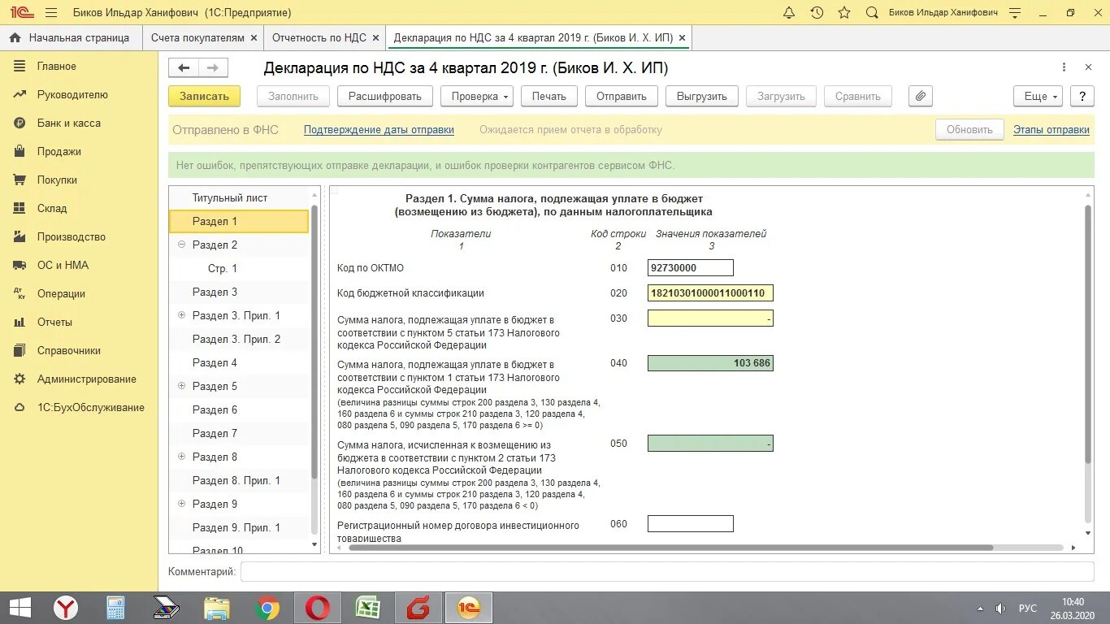Click the Печать button
The height and width of the screenshot is (624, 1110).
tap(549, 96)
